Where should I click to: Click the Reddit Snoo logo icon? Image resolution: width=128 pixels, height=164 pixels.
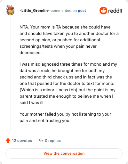coord(103,11)
